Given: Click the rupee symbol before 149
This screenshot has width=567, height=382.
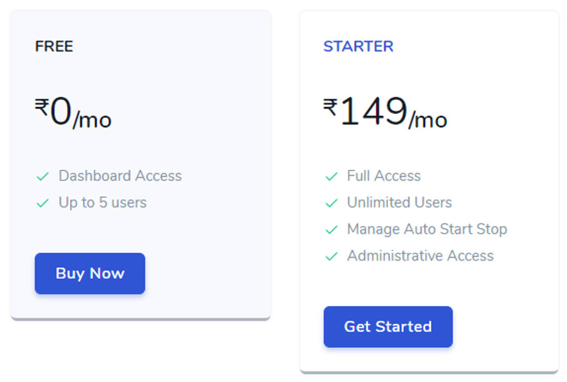Looking at the screenshot, I should tap(330, 107).
